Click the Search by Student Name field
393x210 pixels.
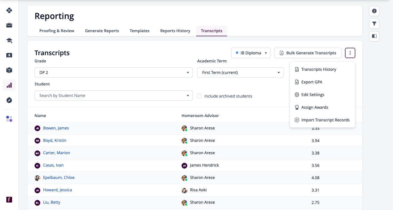point(114,96)
